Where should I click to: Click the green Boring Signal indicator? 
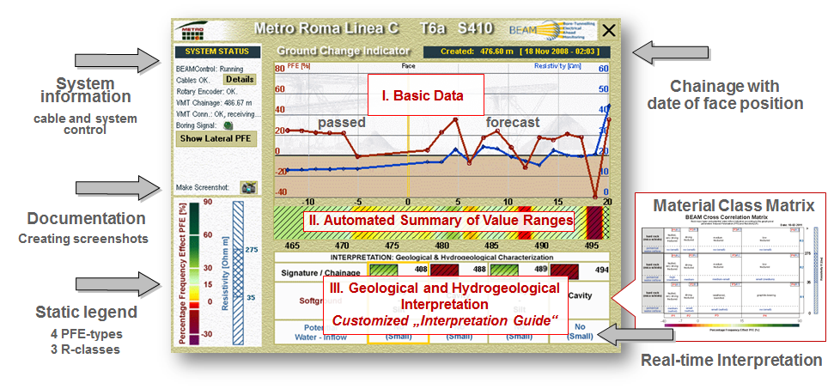coord(228,124)
